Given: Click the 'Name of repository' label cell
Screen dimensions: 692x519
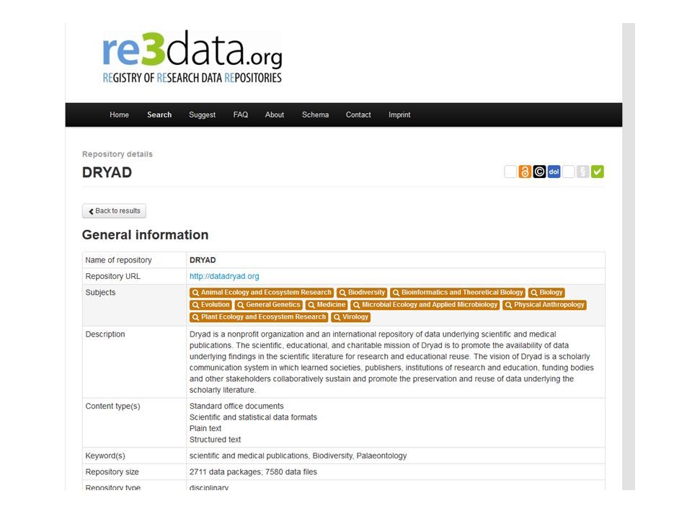Looking at the screenshot, I should [135, 260].
